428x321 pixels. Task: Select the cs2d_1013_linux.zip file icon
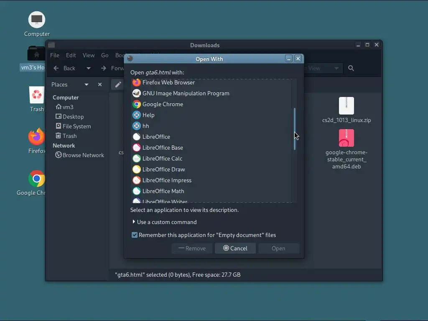pyautogui.click(x=346, y=106)
